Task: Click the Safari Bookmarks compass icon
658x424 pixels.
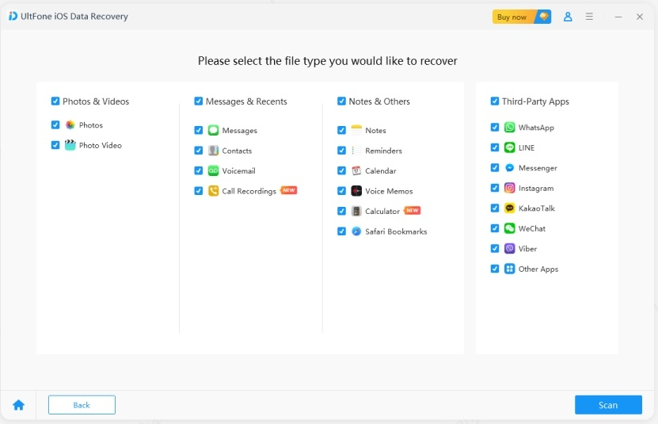Action: 356,231
